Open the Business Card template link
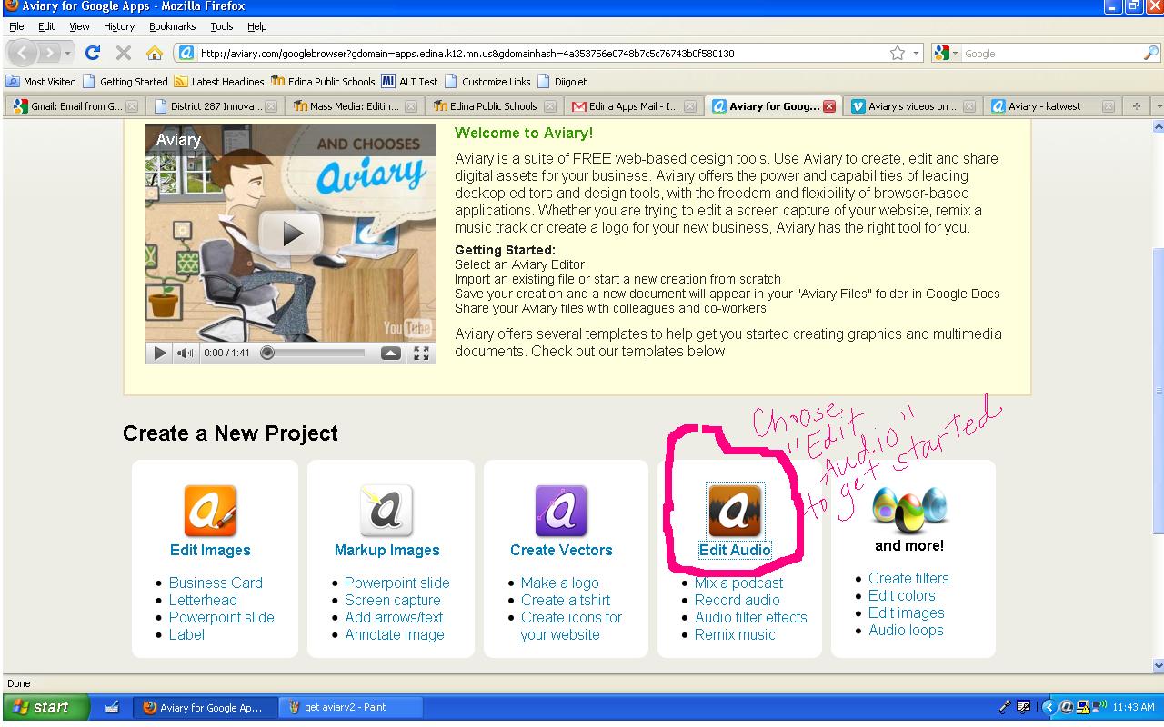 [216, 583]
